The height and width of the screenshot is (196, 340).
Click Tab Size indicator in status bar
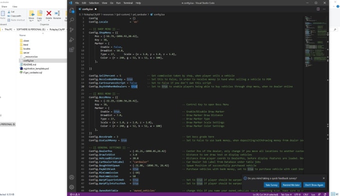(286, 194)
